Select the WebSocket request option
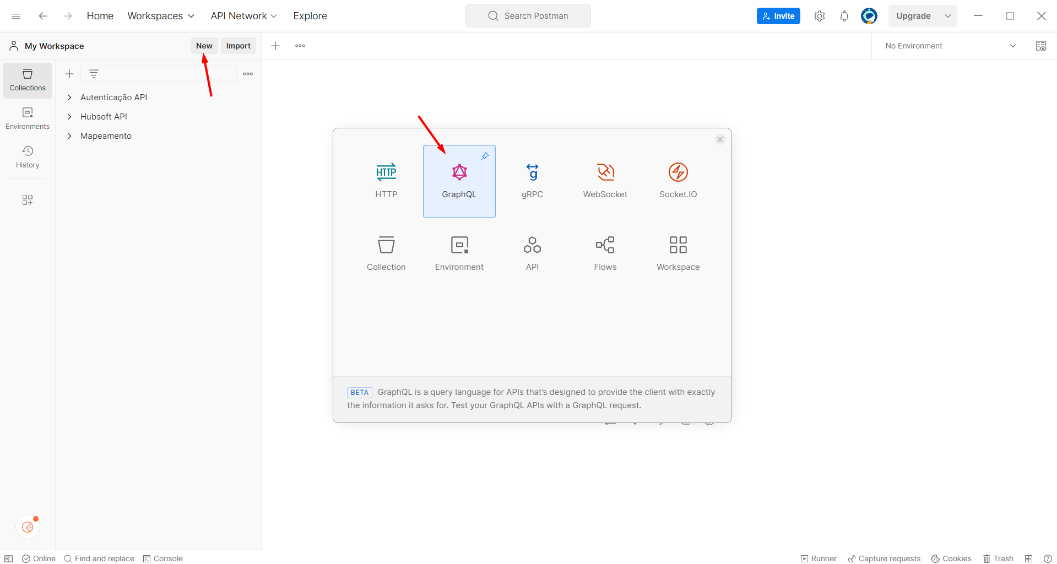Screen dimensions: 1057x564 pyautogui.click(x=605, y=181)
